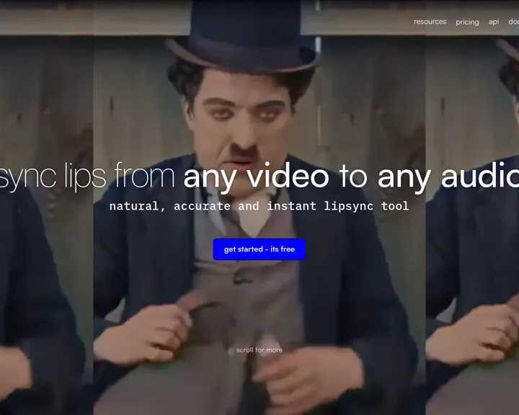Click the 'sync lips from' heading text
Viewport: 519px width, 415px height.
[x=86, y=177]
